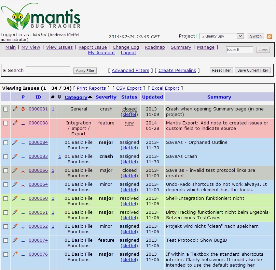The image size is (276, 270).
Task: Open My View from the menu
Action: click(x=31, y=47)
